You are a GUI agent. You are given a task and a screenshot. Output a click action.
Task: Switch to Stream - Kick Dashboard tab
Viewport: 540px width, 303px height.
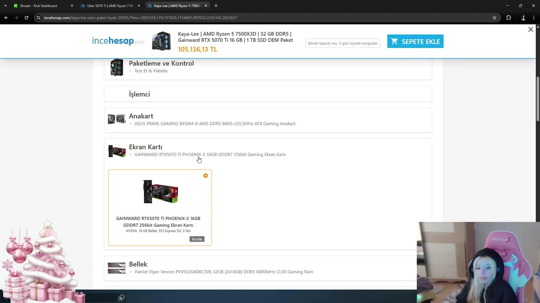(x=43, y=6)
